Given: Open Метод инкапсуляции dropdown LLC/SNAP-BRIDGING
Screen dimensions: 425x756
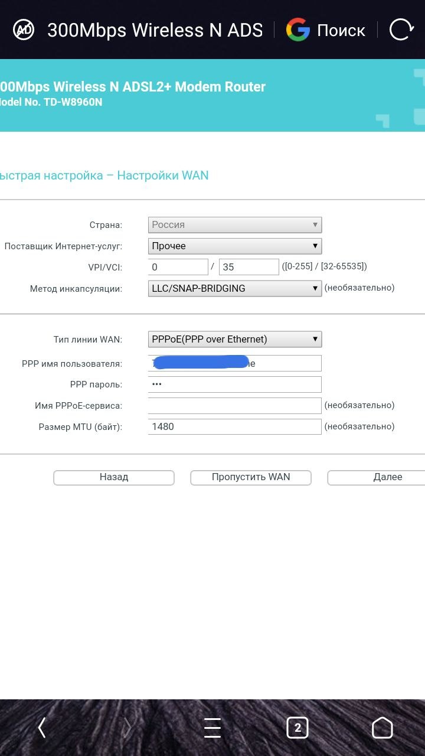Looking at the screenshot, I should tap(235, 288).
